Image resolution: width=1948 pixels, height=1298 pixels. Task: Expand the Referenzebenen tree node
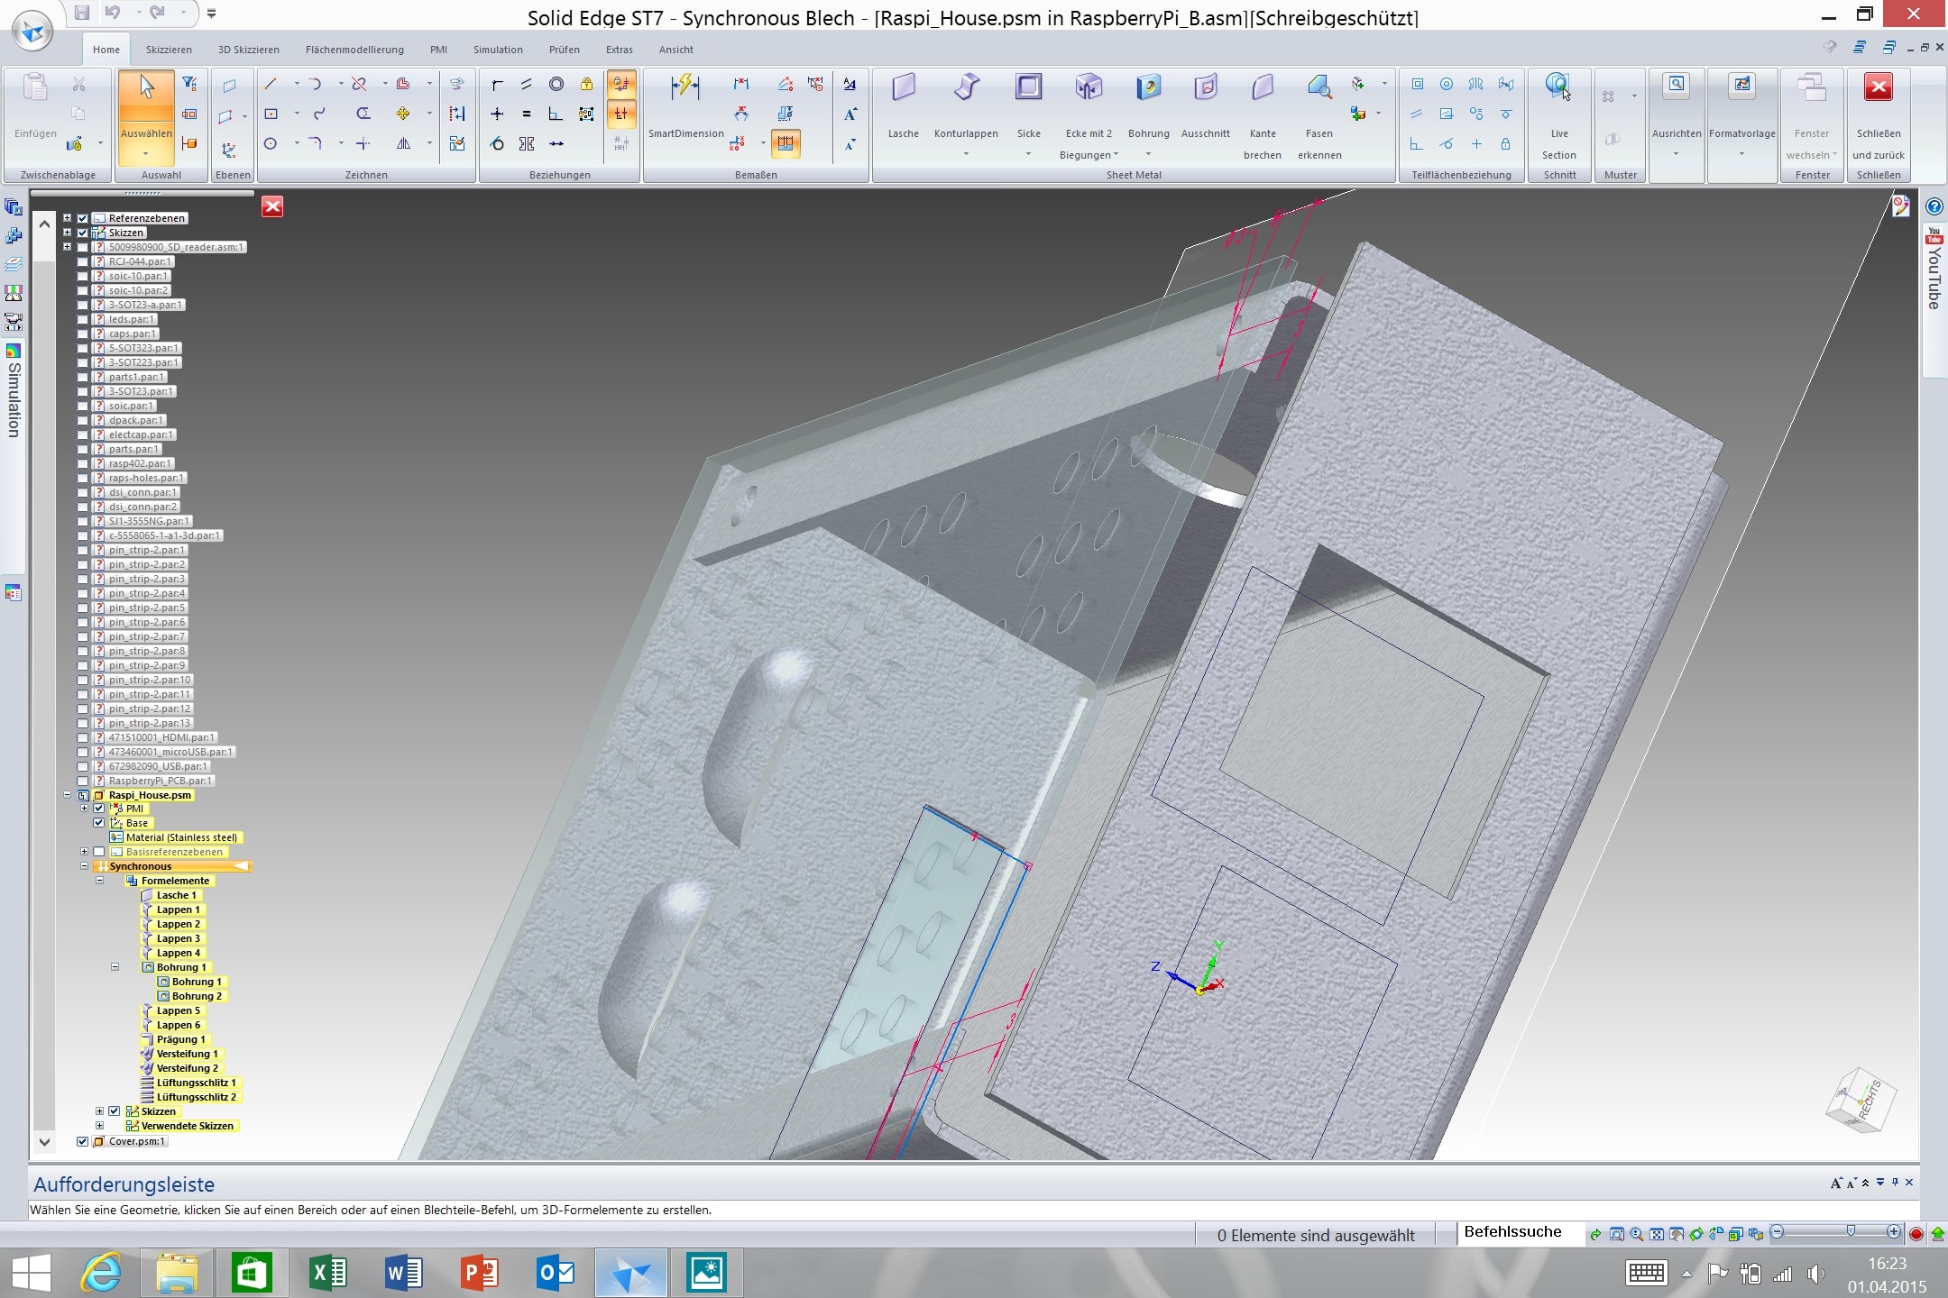pos(67,218)
